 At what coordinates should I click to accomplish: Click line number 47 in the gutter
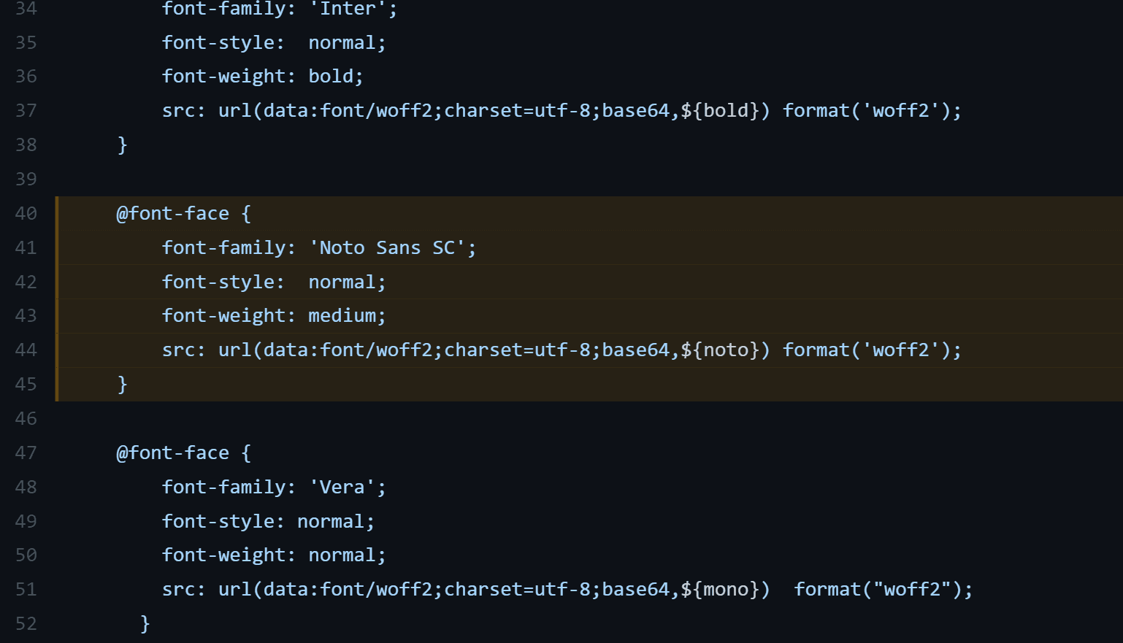[26, 453]
